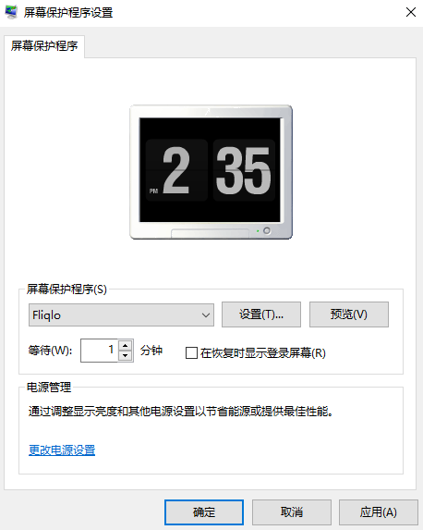Open Fliqlo options via 设置(T)... button

tap(261, 314)
